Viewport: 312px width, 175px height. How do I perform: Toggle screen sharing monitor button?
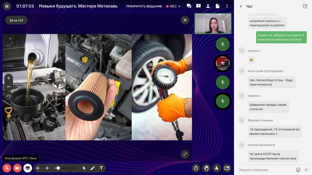(28, 168)
